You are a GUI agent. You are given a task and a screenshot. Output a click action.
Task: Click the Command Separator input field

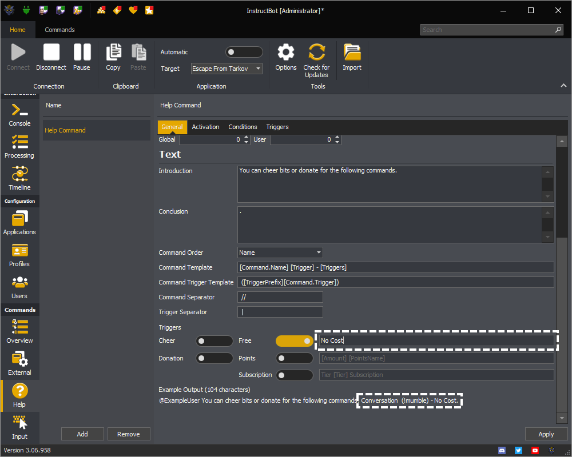[x=280, y=297]
